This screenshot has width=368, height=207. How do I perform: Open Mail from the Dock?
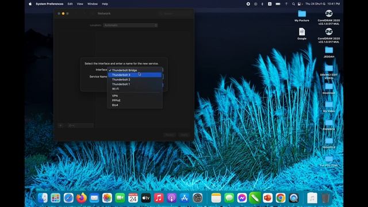(x=94, y=198)
